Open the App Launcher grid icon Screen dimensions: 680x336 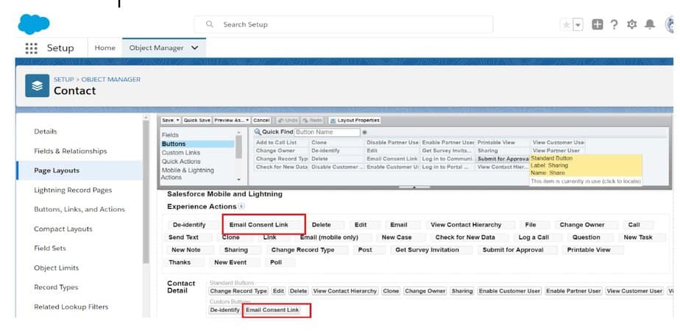point(31,48)
